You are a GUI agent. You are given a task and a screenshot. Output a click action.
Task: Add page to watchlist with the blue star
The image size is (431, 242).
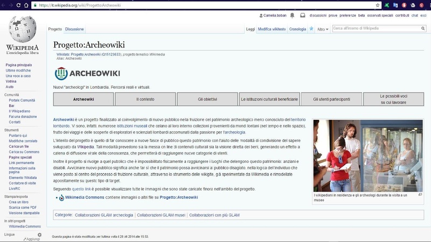pos(311,29)
